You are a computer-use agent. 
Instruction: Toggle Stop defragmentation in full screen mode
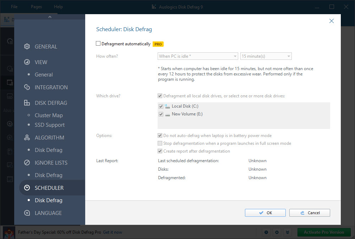click(160, 143)
